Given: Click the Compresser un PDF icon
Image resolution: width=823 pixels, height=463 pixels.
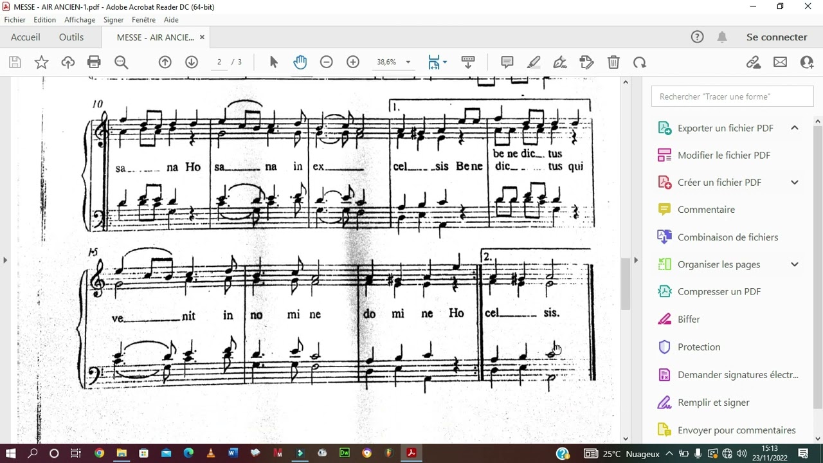Looking at the screenshot, I should coord(664,291).
